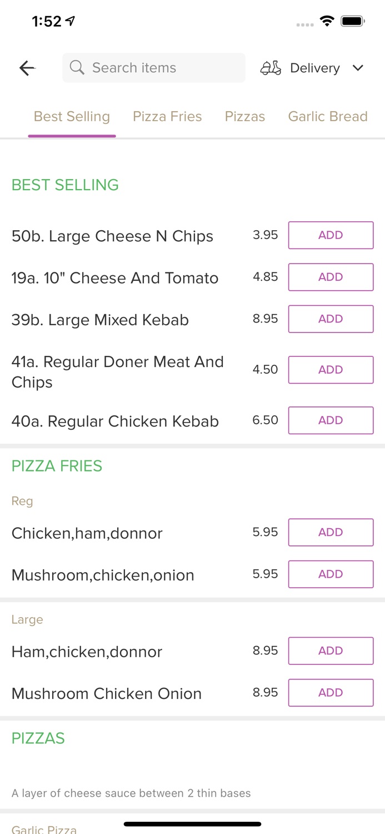The height and width of the screenshot is (834, 385).
Task: Click the magnifying glass search icon
Action: click(x=77, y=67)
